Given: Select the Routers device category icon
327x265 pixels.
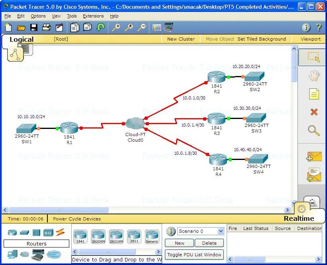Looking at the screenshot, I should [x=12, y=232].
